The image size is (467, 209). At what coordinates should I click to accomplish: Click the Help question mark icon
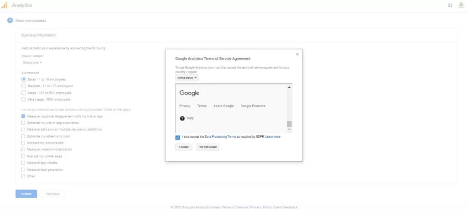(x=182, y=118)
